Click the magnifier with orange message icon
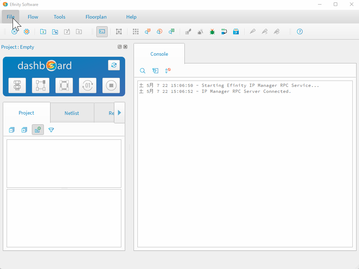 [148, 32]
